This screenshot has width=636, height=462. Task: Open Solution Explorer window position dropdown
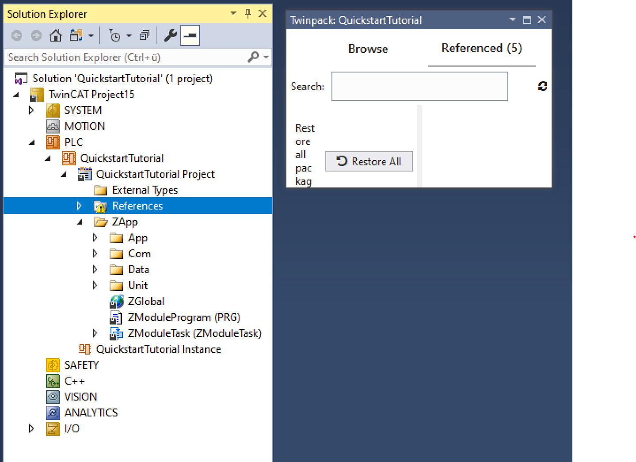tap(233, 14)
